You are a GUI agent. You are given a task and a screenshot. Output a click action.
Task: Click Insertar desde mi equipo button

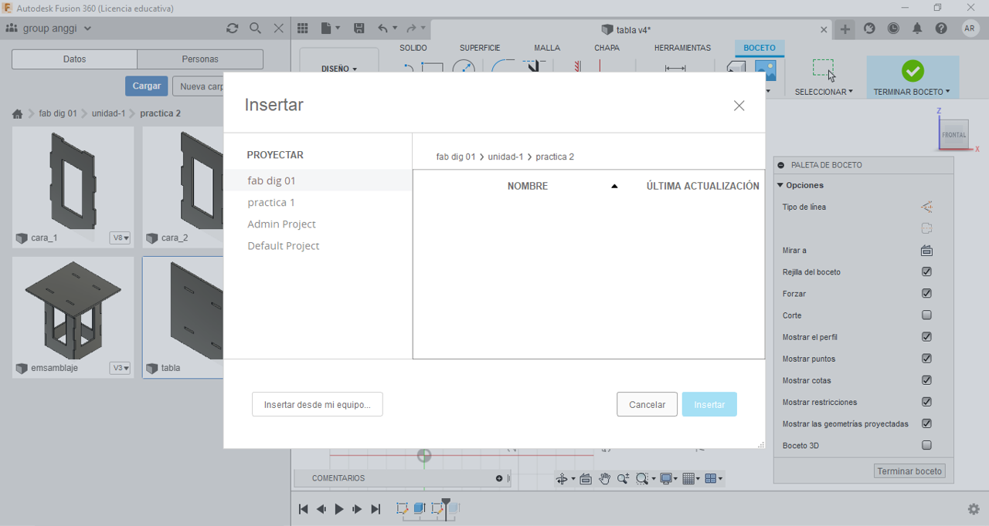click(x=318, y=404)
